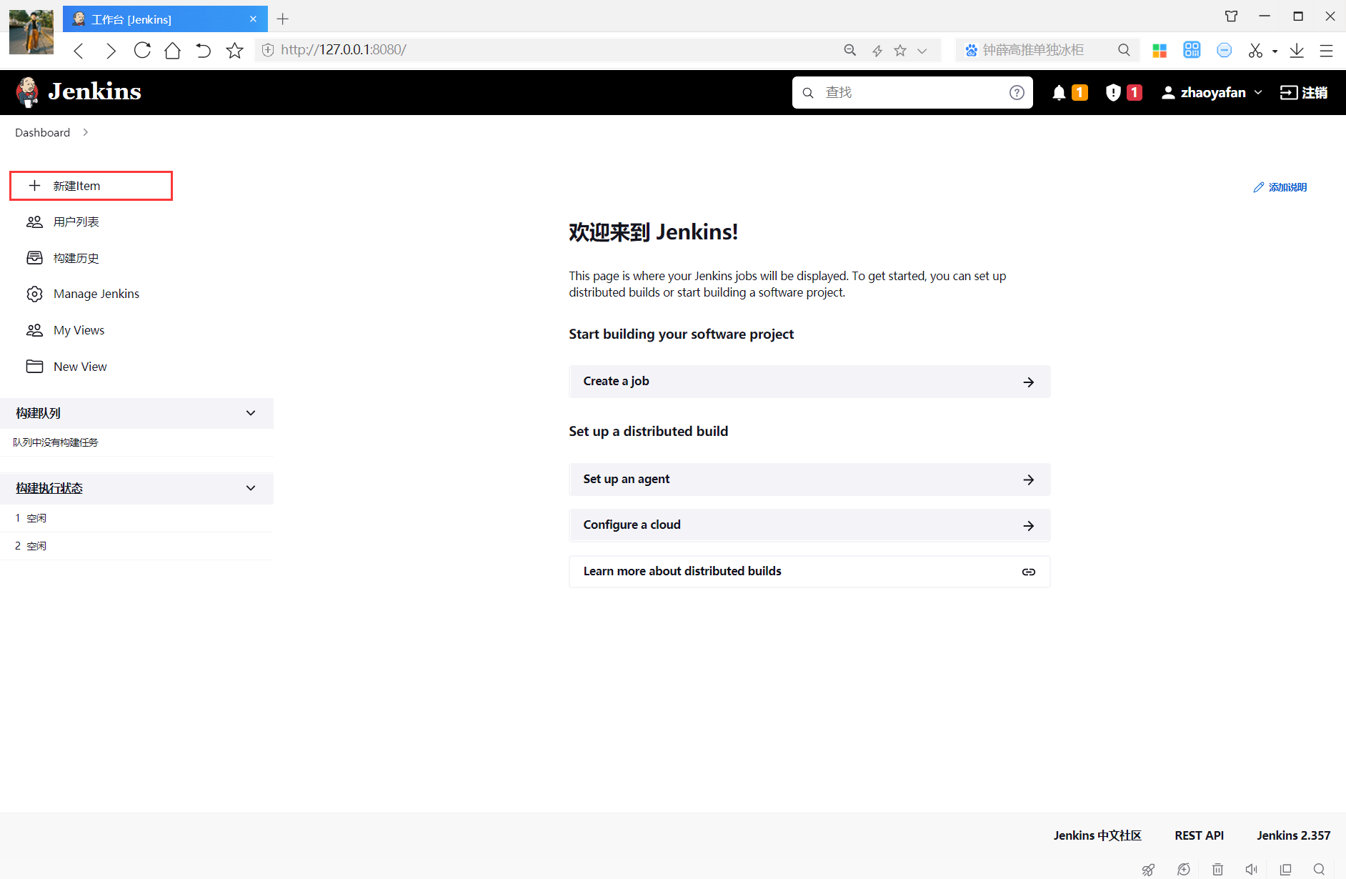Screen dimensions: 1346x879
Task: Click executor 2 空闲 row
Action: point(136,546)
